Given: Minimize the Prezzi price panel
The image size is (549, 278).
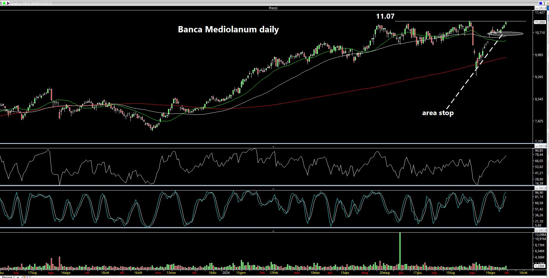Looking at the screenshot, I should click(x=537, y=8).
